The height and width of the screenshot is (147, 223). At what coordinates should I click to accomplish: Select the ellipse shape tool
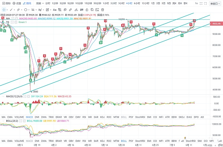click(26, 10)
